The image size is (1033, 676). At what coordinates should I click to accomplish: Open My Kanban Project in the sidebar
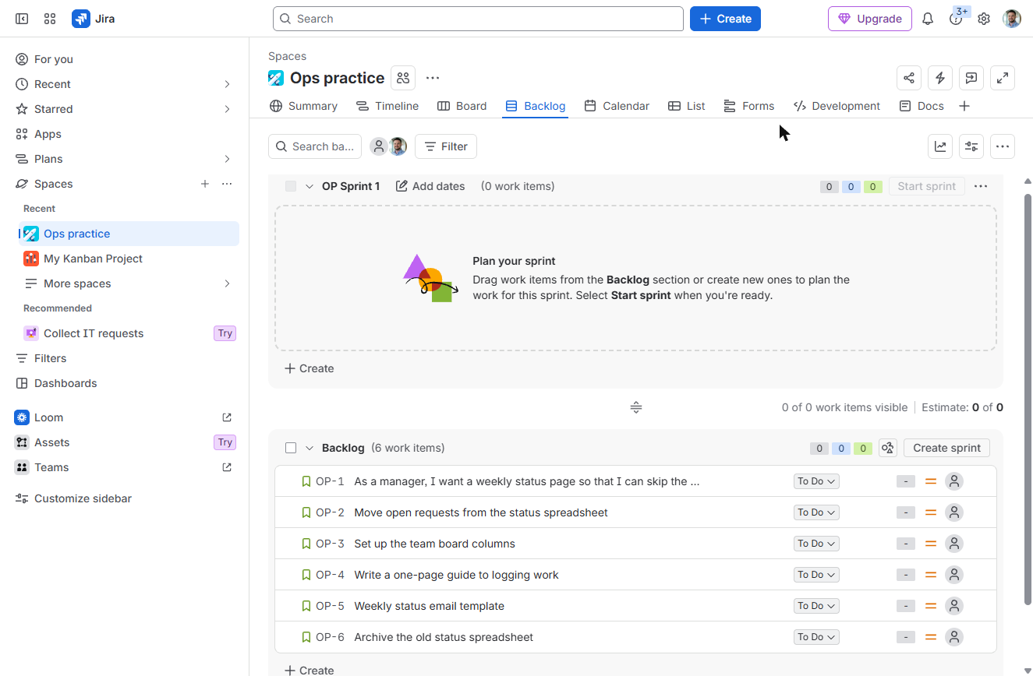pos(129,259)
